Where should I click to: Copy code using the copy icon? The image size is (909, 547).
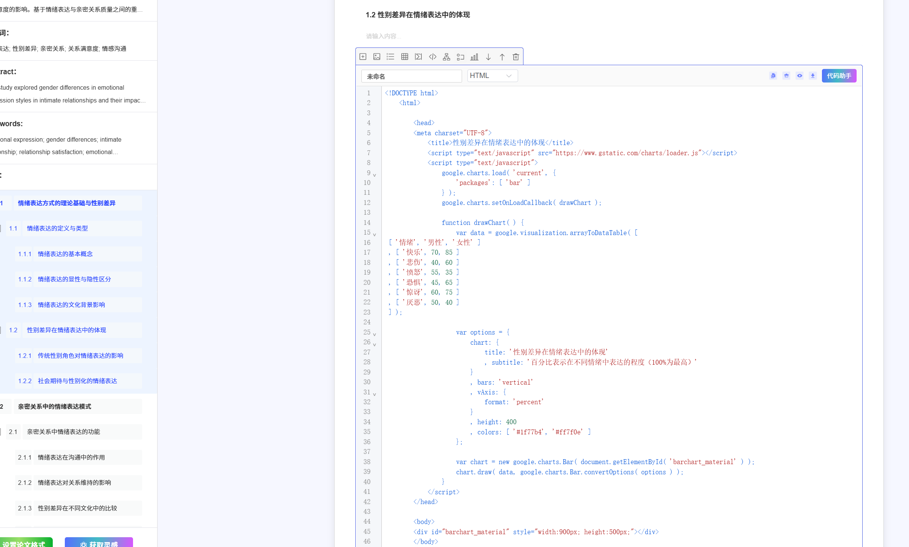pyautogui.click(x=773, y=76)
